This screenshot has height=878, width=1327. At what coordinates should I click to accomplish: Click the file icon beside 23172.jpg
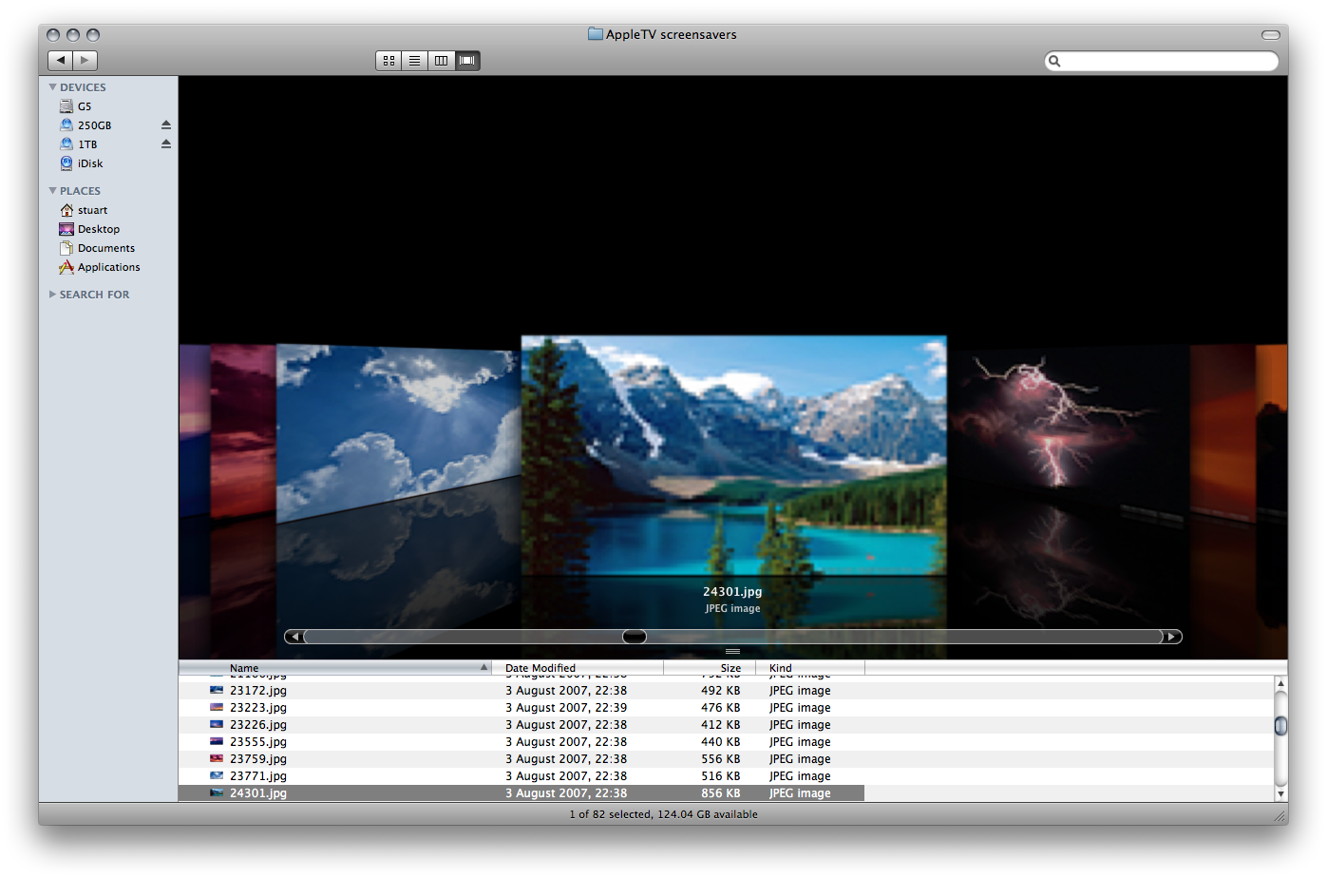tap(217, 691)
